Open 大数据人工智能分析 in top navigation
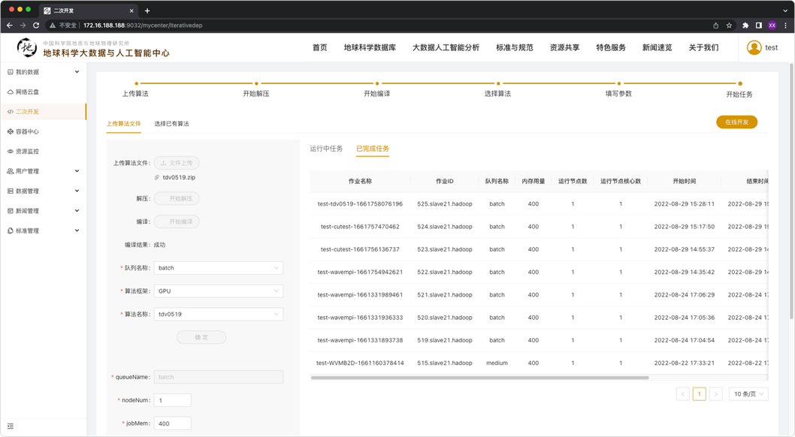Viewport: 795px width, 437px height. (x=446, y=47)
